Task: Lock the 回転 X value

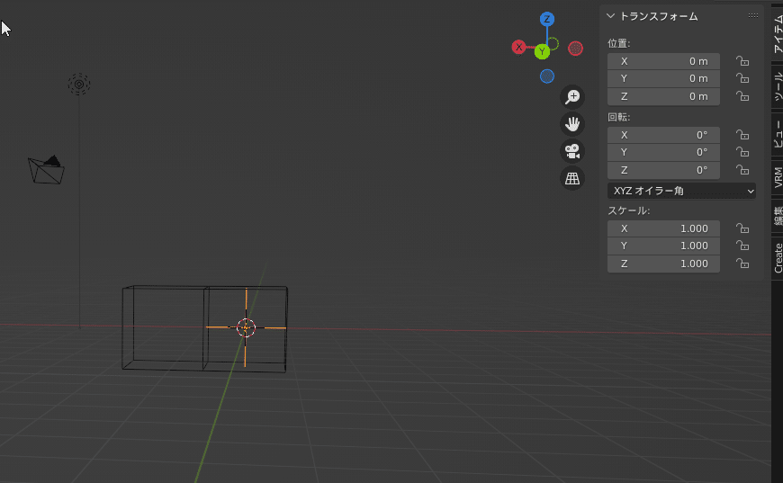Action: click(742, 135)
